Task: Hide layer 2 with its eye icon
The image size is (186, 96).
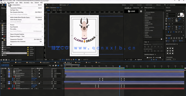Action: [1, 72]
